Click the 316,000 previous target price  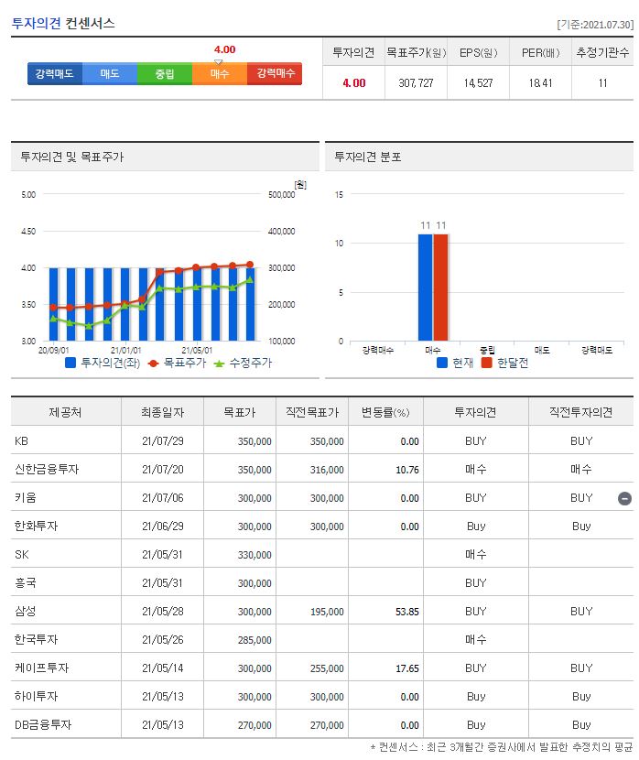pos(327,470)
